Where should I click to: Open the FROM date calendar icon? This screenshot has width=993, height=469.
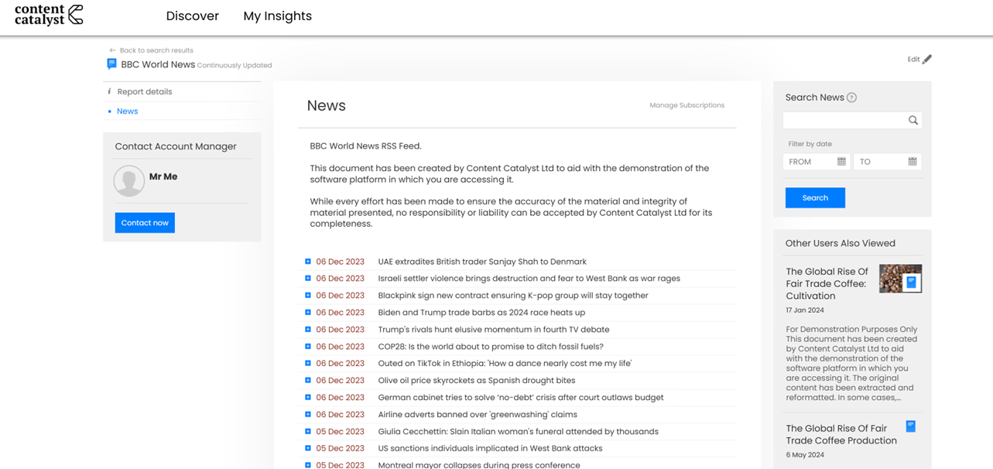click(841, 162)
